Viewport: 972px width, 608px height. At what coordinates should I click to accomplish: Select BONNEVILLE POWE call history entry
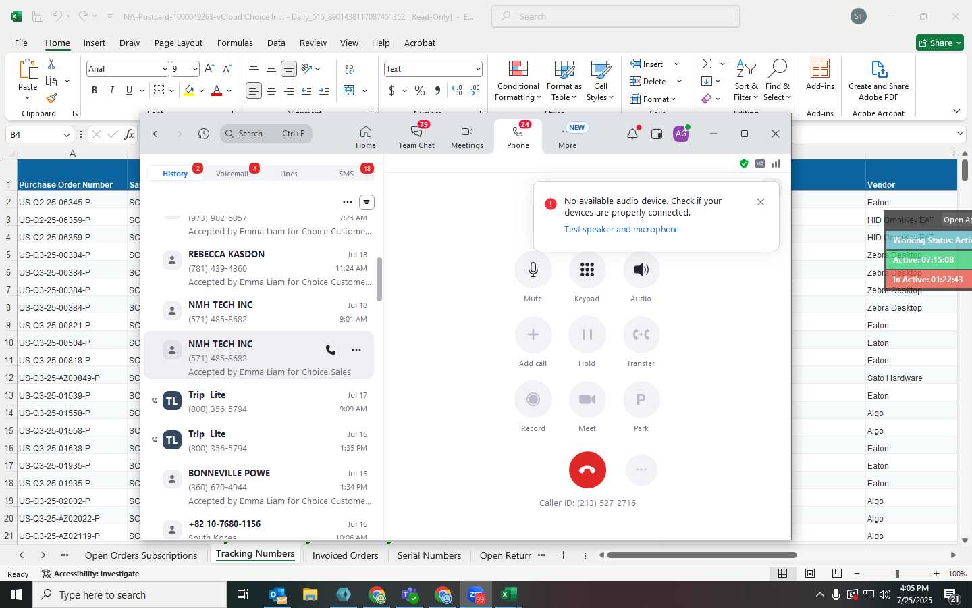pos(259,487)
